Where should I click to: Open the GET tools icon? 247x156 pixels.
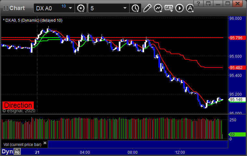(169, 8)
